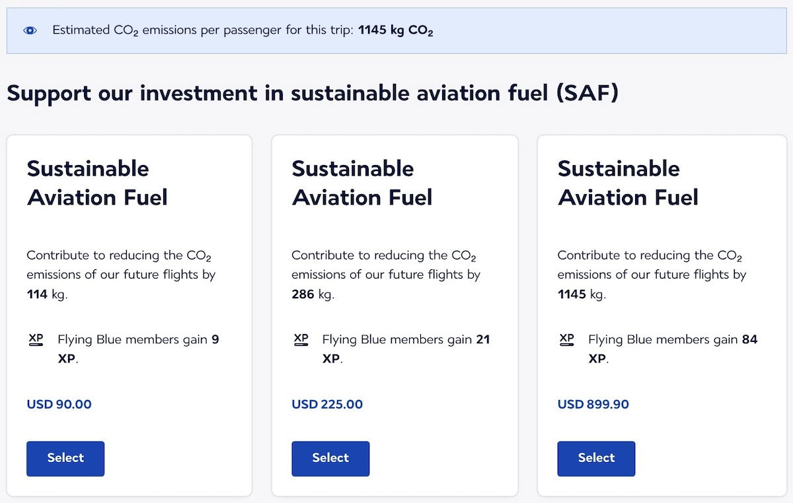This screenshot has height=503, width=793.
Task: Click the XP icon in the 286 kg card
Action: pos(301,339)
